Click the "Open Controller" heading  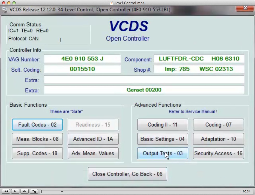pos(127,39)
